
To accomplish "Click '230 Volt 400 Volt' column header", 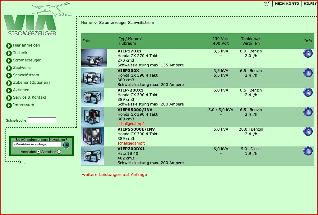I will tap(220, 41).
